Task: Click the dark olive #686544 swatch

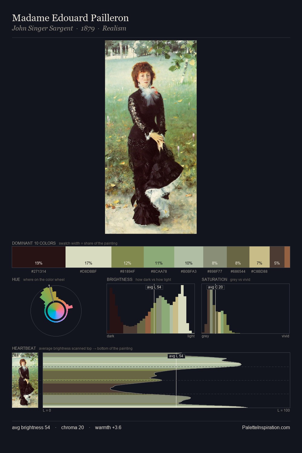Action: click(x=238, y=257)
